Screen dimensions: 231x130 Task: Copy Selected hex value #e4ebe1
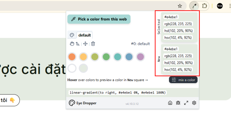pyautogui.click(x=171, y=17)
